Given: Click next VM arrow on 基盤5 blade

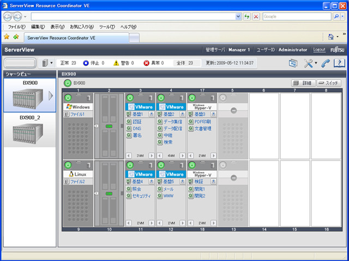Looking at the screenshot, I should pos(183,223).
